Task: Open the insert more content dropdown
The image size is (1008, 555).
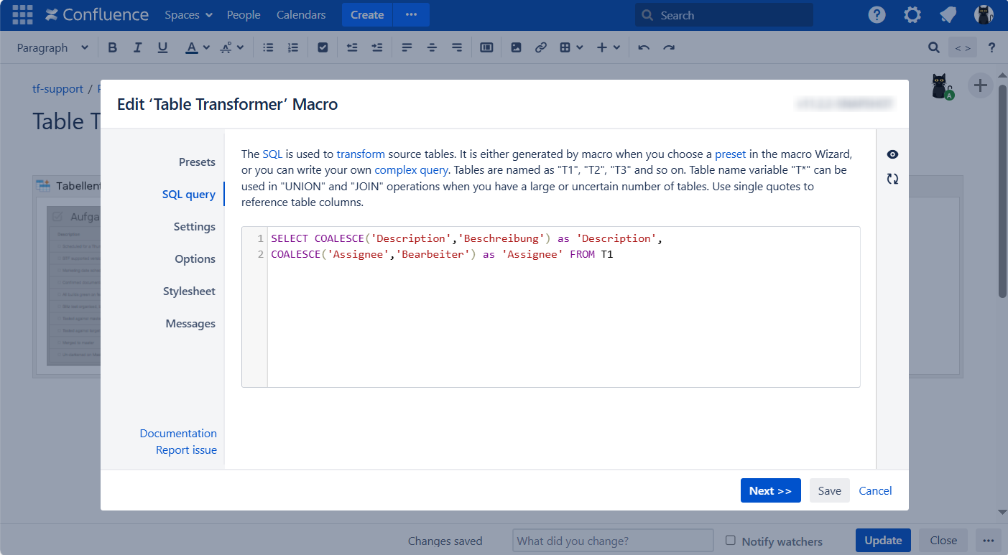Action: pos(608,47)
